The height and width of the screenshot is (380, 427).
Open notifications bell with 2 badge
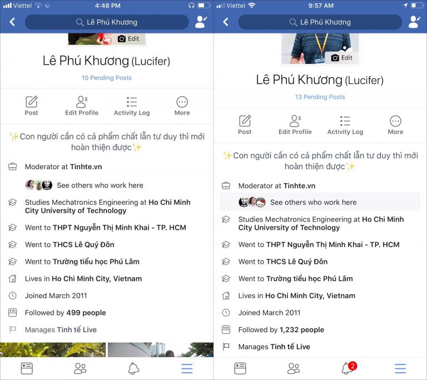pyautogui.click(x=349, y=368)
